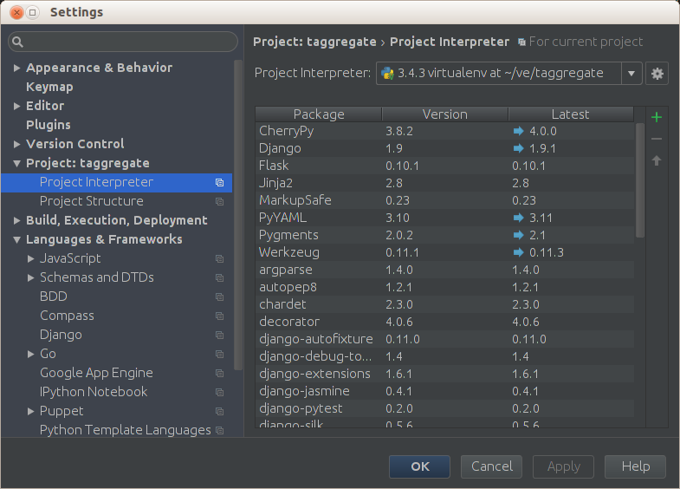Image resolution: width=680 pixels, height=489 pixels.
Task: Click the project-level icon beside JavaScript
Action: tap(219, 258)
